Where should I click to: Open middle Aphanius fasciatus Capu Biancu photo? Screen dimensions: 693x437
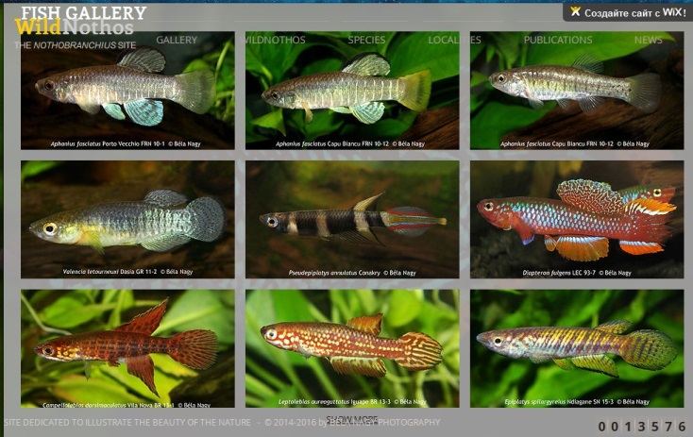click(352, 91)
